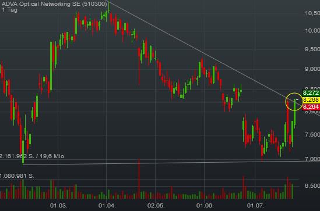Viewport: 320px width, 211px height.
Task: Select the red 8,264 price label
Action: (311, 107)
